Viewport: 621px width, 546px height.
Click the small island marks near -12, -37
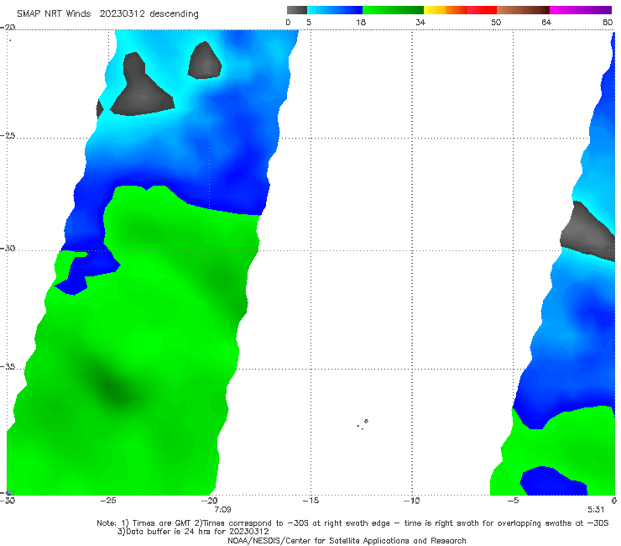[363, 424]
